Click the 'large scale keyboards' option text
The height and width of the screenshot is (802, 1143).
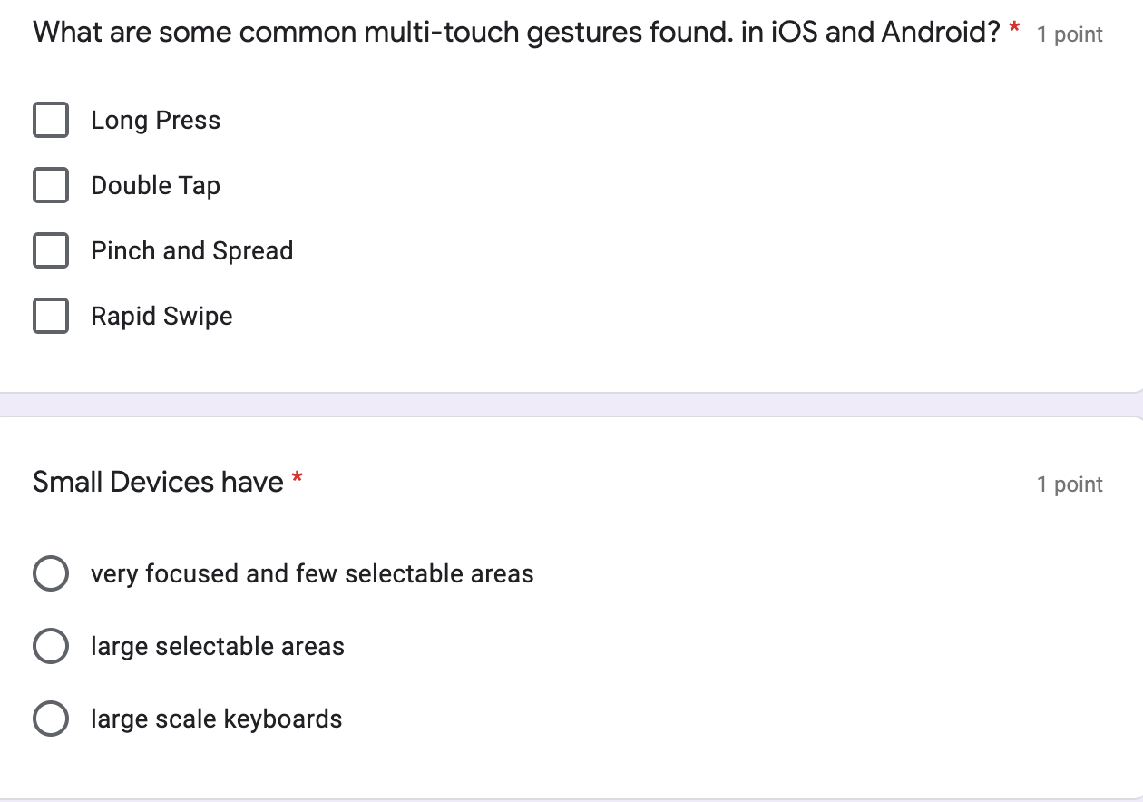(x=216, y=719)
